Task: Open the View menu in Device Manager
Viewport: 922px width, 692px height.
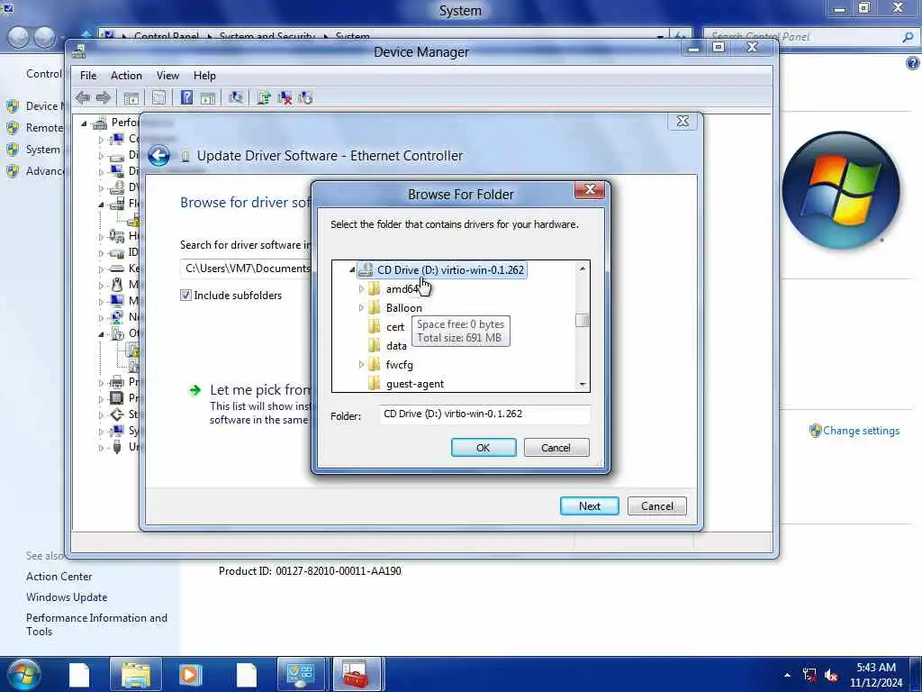Action: [167, 76]
